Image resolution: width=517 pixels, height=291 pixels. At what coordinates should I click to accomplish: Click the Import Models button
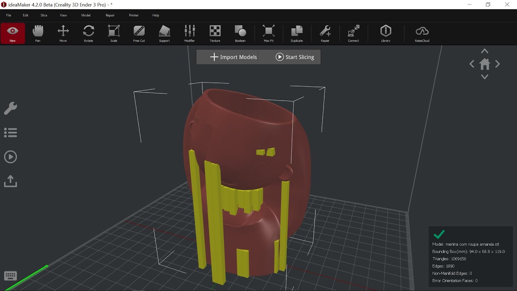[233, 57]
